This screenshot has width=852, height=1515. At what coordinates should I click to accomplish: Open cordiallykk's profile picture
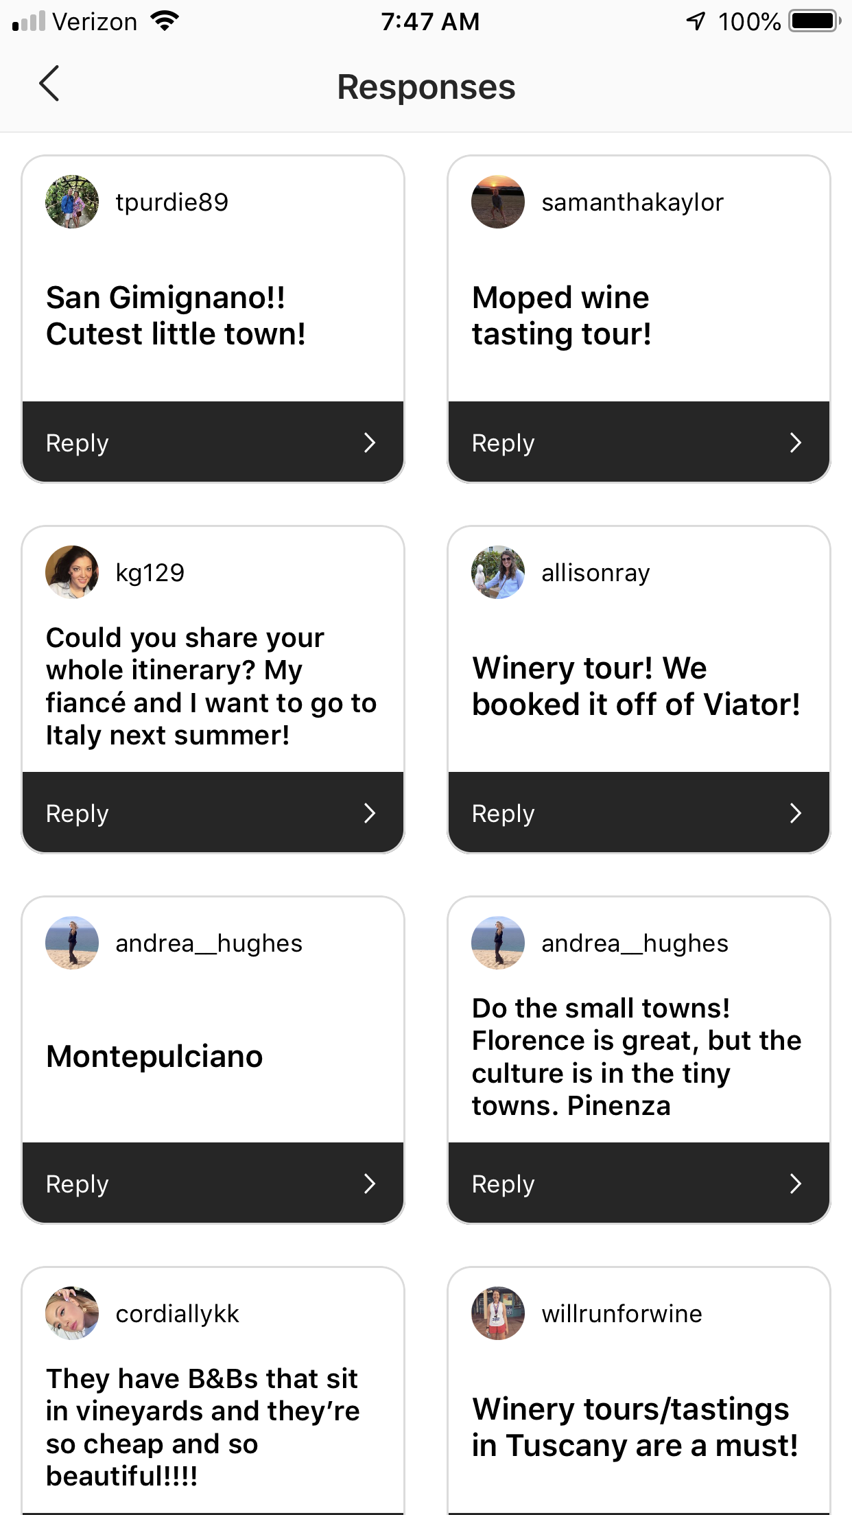point(72,1313)
